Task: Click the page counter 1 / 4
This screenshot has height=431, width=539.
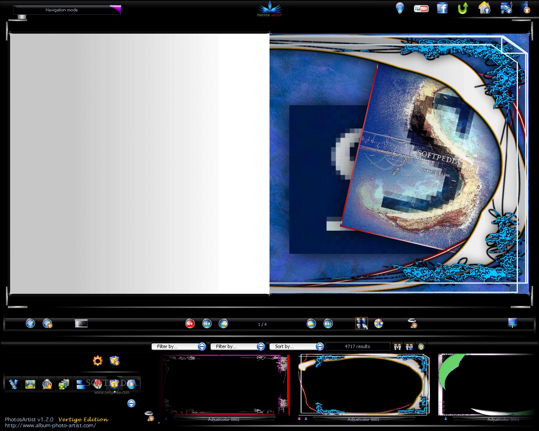Action: coord(262,324)
